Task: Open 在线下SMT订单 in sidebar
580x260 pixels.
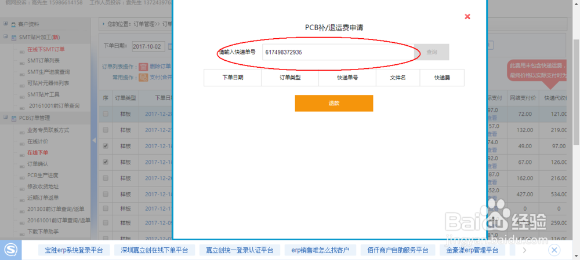Action: pyautogui.click(x=46, y=49)
